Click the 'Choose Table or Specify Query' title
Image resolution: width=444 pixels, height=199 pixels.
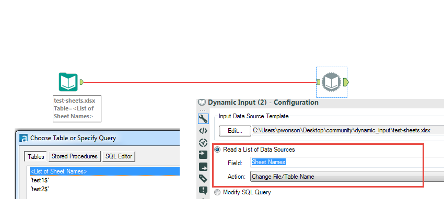pyautogui.click(x=73, y=139)
